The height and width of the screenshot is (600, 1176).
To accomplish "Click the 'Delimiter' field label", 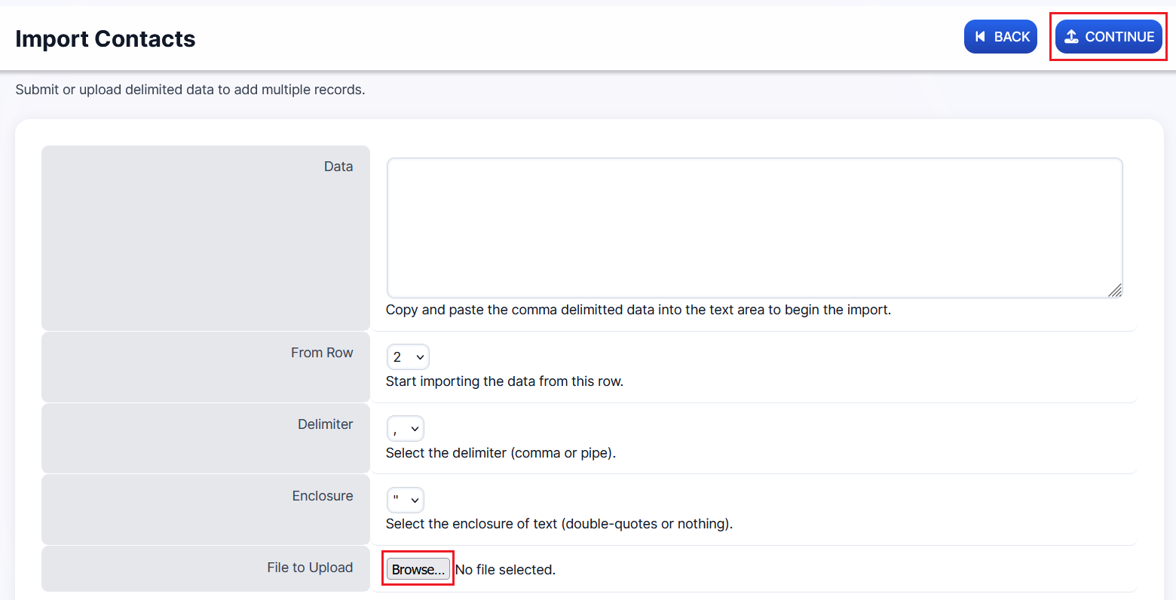I will click(325, 424).
